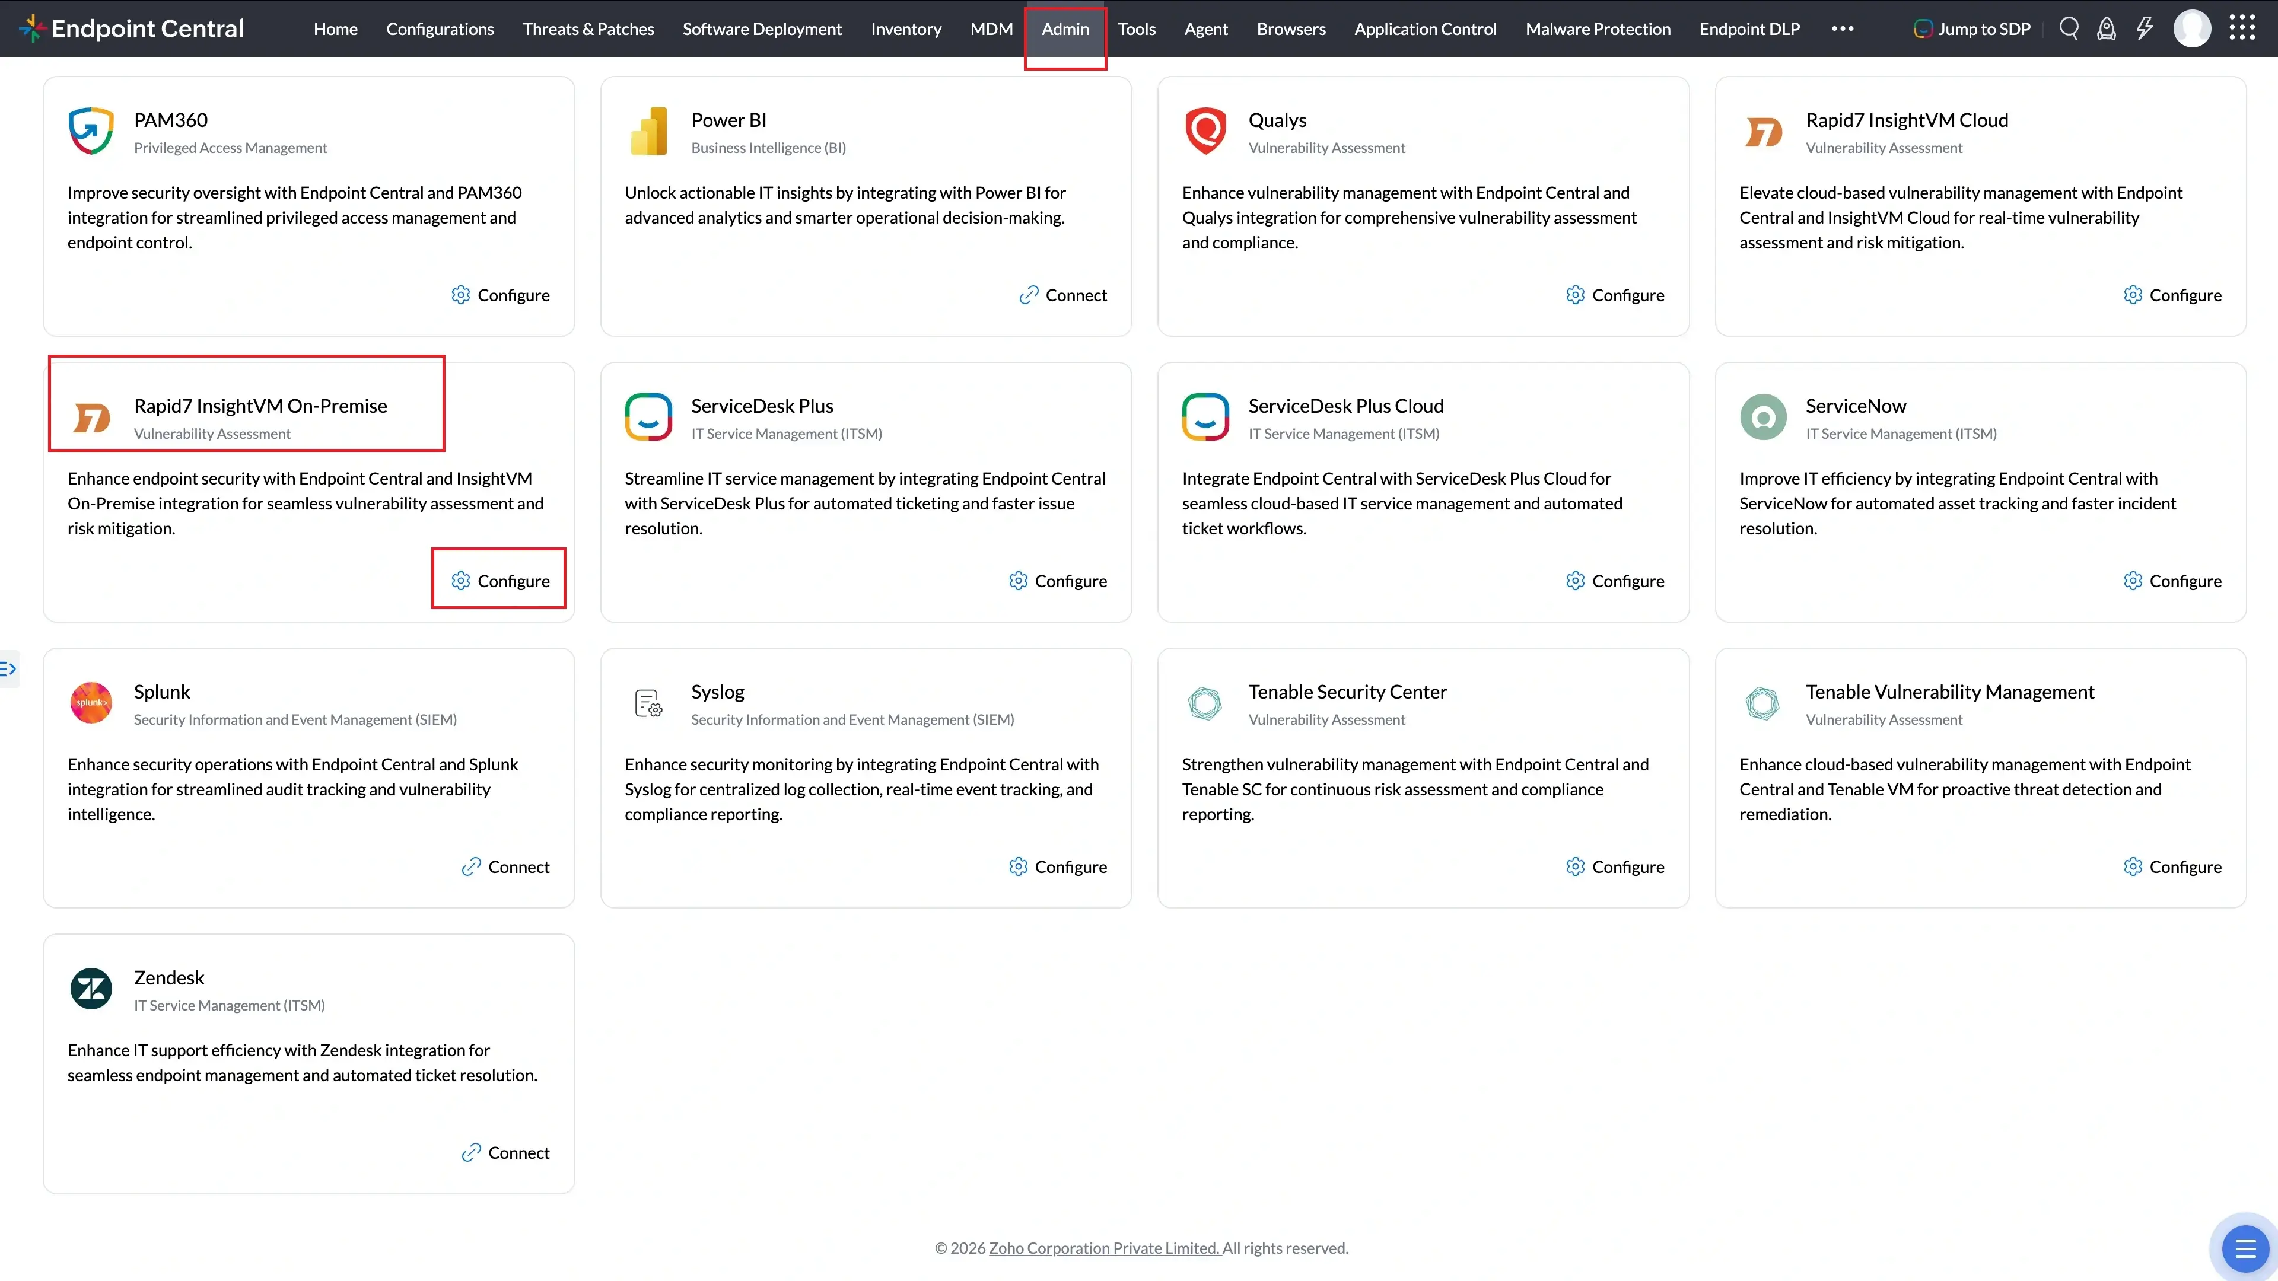Open the Configurations tab
Viewport: 2278px width, 1281px height.
click(x=440, y=28)
